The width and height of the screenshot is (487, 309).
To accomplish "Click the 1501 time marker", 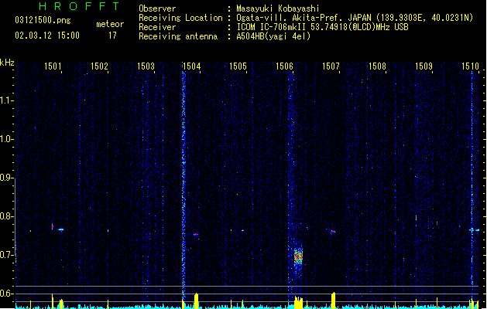I will (53, 66).
